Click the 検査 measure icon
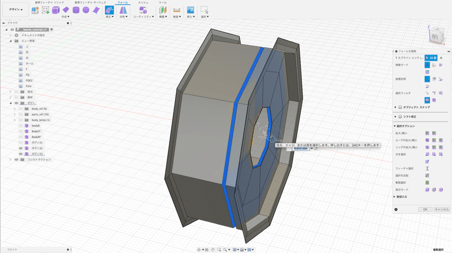 [x=177, y=10]
